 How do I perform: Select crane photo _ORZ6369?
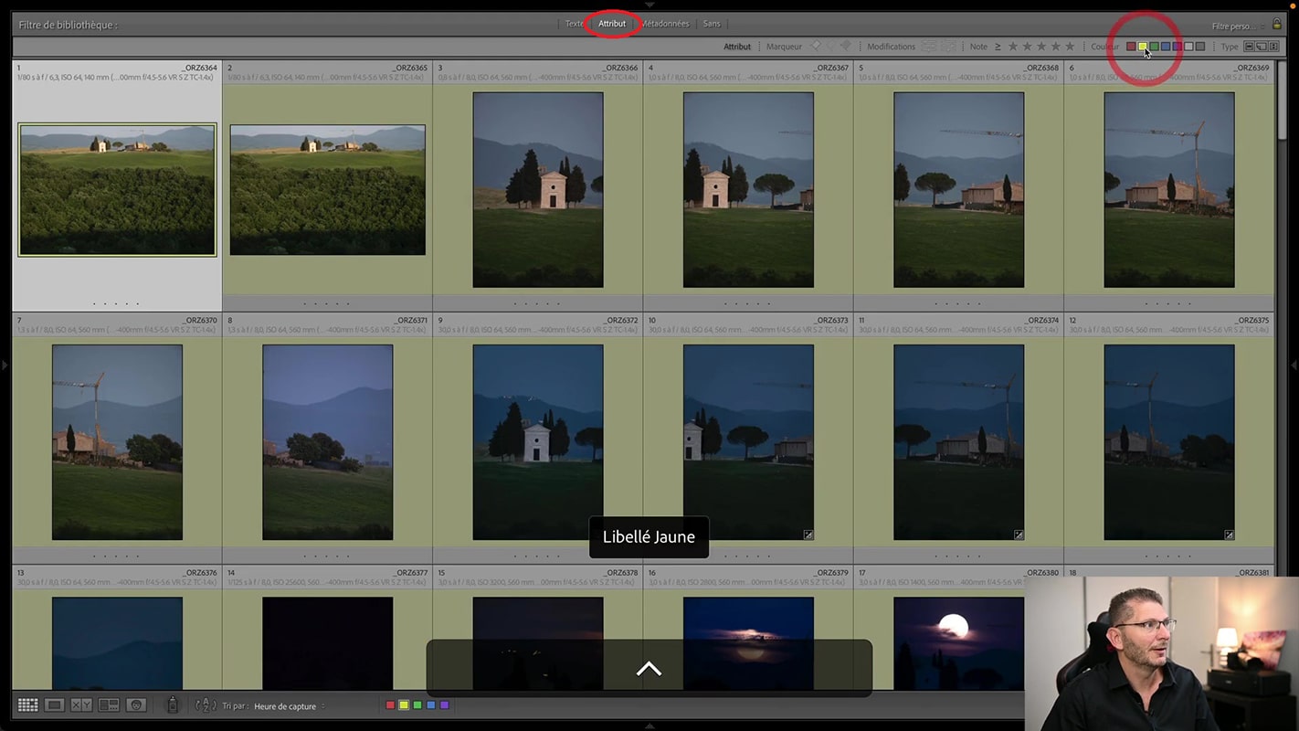[x=1169, y=190]
